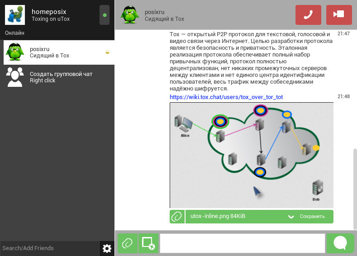Start an audio call with posixru
357x256 pixels.
pyautogui.click(x=308, y=15)
